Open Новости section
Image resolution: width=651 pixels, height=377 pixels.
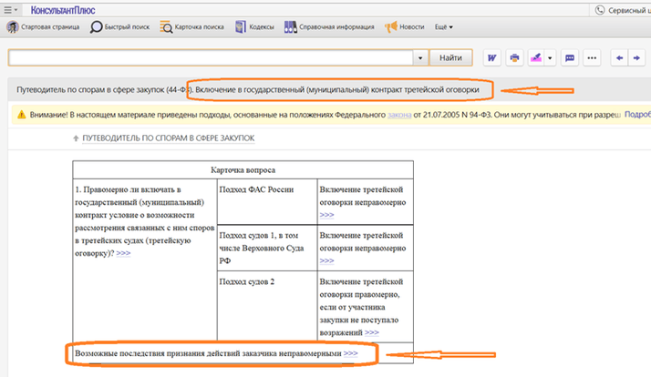405,27
